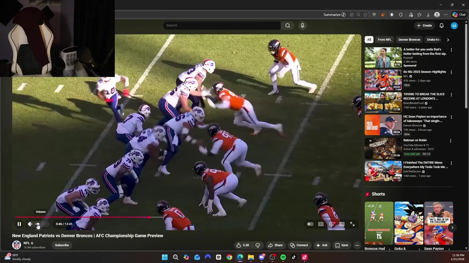
Task: Toggle the autoplay switch in the player
Action: pos(310,224)
